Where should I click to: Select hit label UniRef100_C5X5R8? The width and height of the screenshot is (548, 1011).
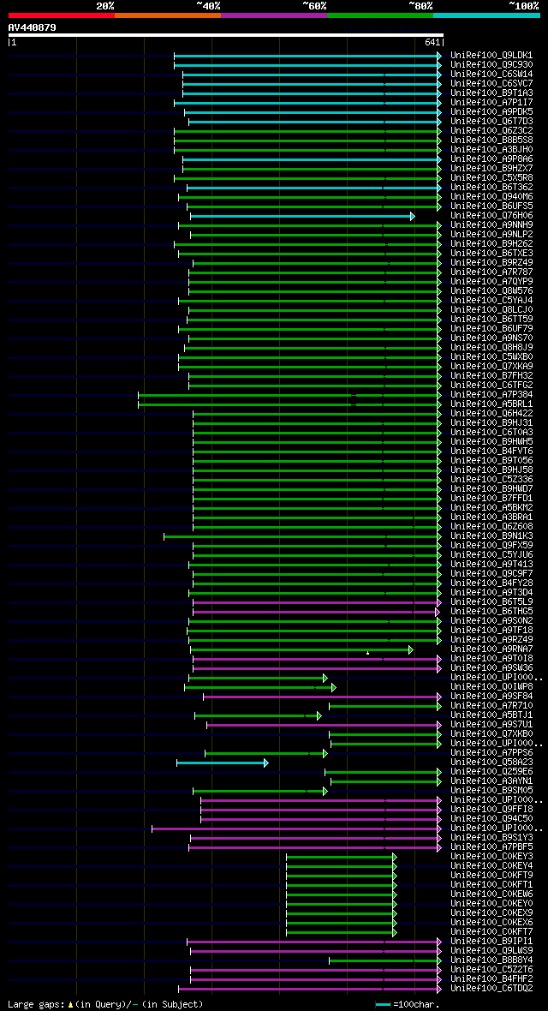[x=491, y=178]
